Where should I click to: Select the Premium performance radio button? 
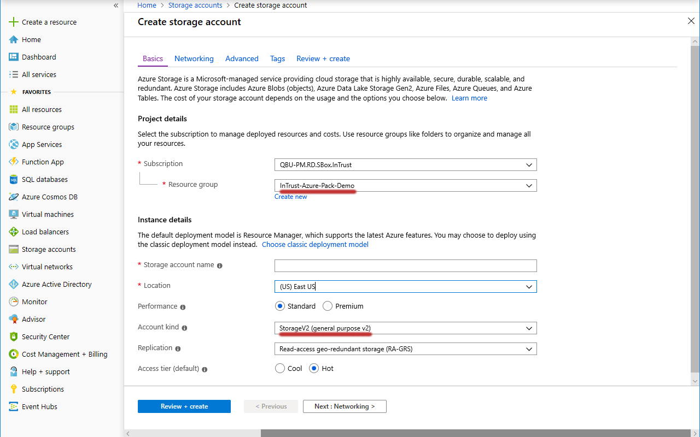[328, 306]
